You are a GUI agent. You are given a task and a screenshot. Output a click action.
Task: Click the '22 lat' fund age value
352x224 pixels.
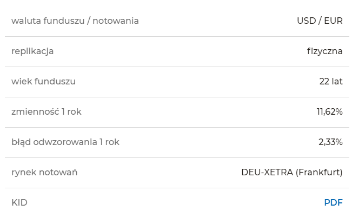click(331, 81)
